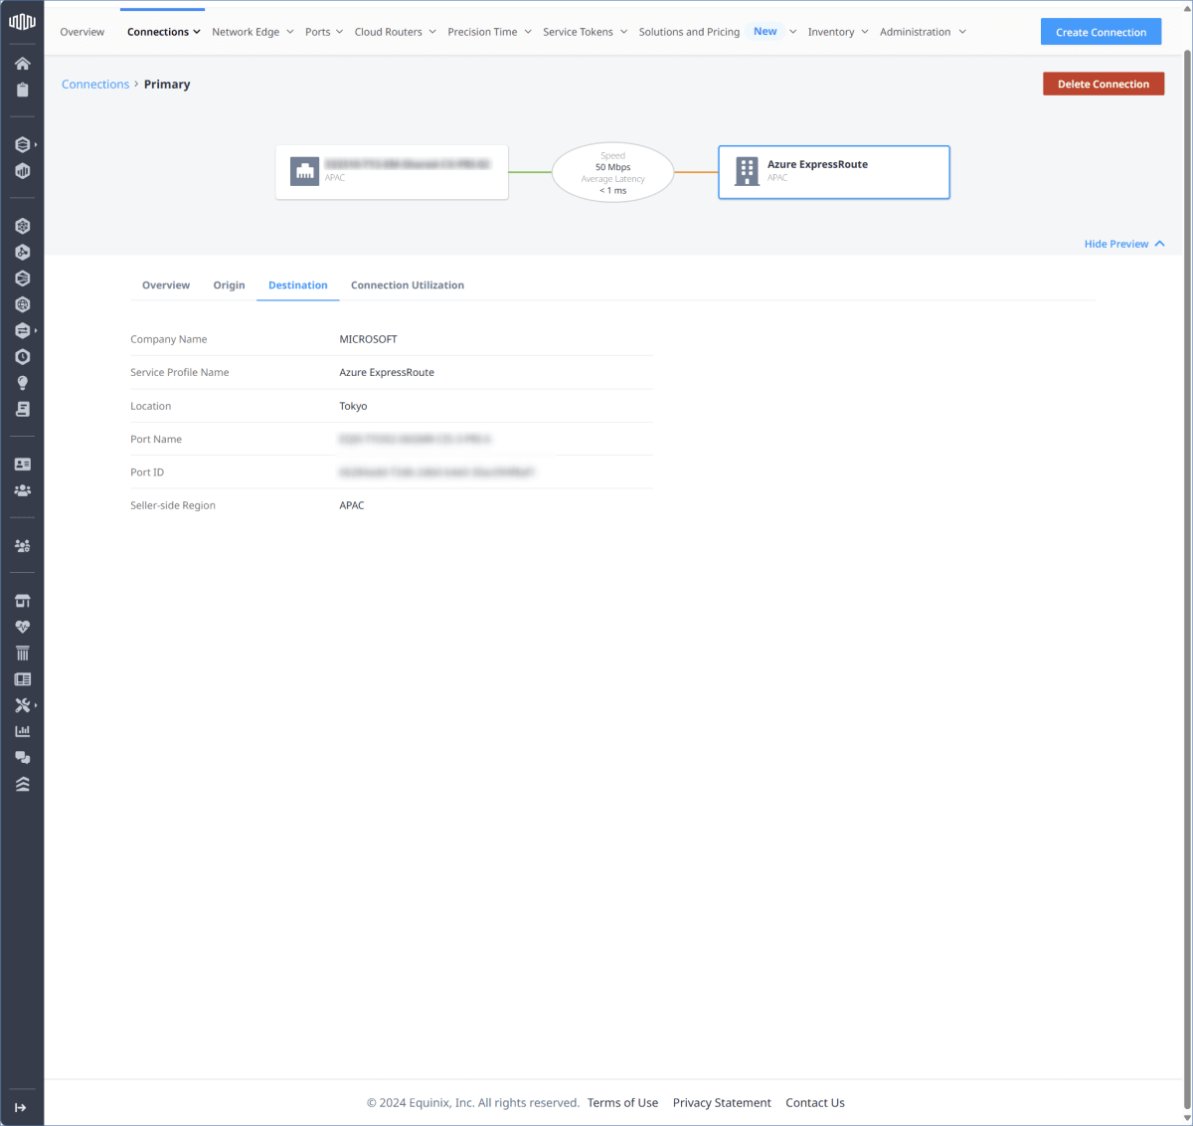
Task: Open the storefront marketplace sidebar icon
Action: [22, 601]
